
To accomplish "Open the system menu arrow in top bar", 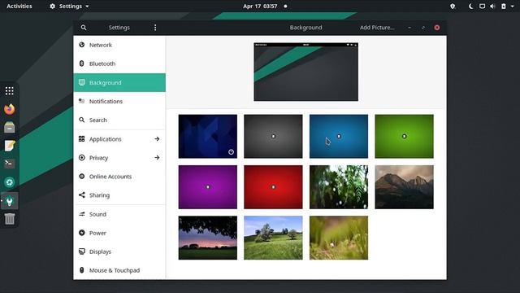I will click(x=513, y=6).
